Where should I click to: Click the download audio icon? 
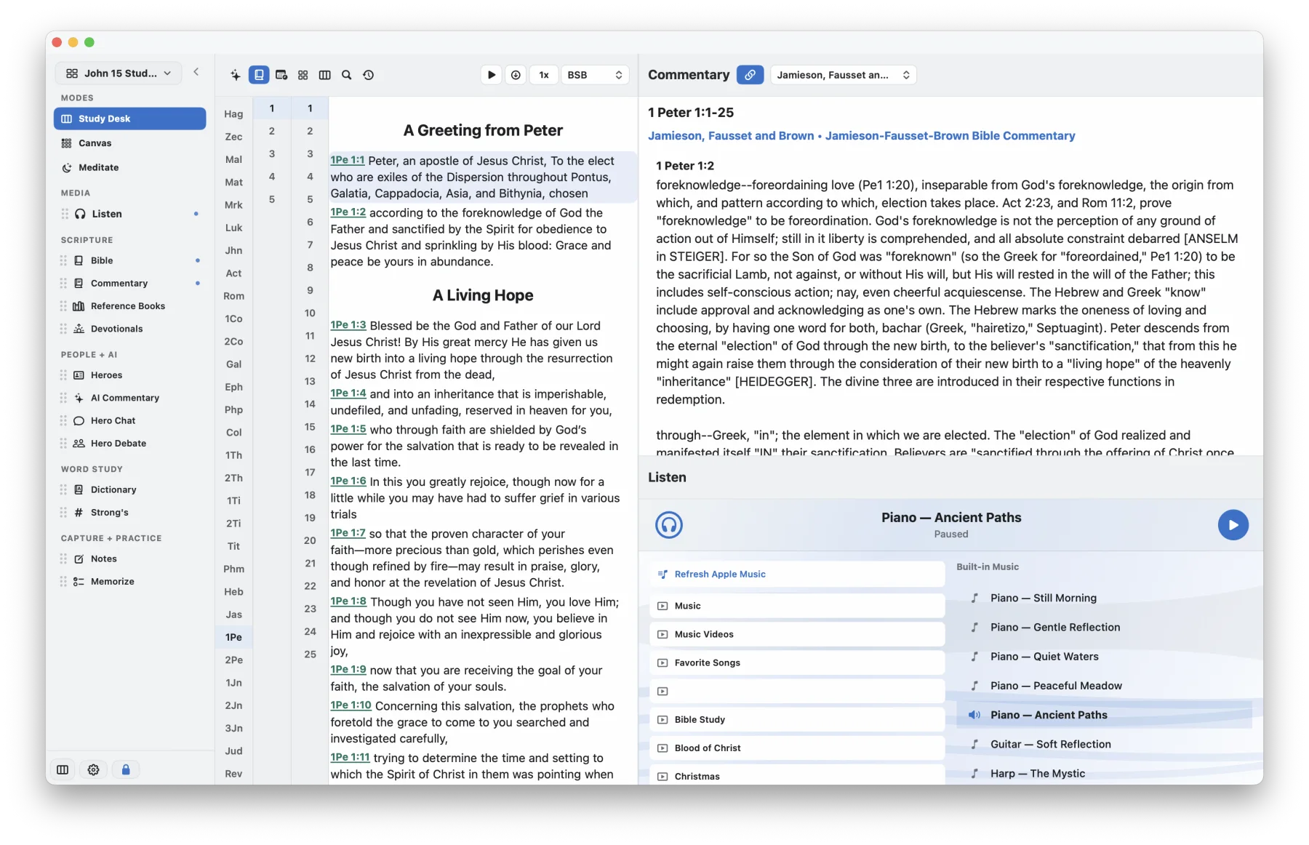(516, 75)
